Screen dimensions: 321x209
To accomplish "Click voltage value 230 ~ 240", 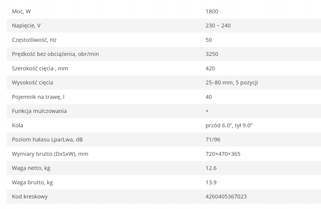I will pyautogui.click(x=218, y=26).
